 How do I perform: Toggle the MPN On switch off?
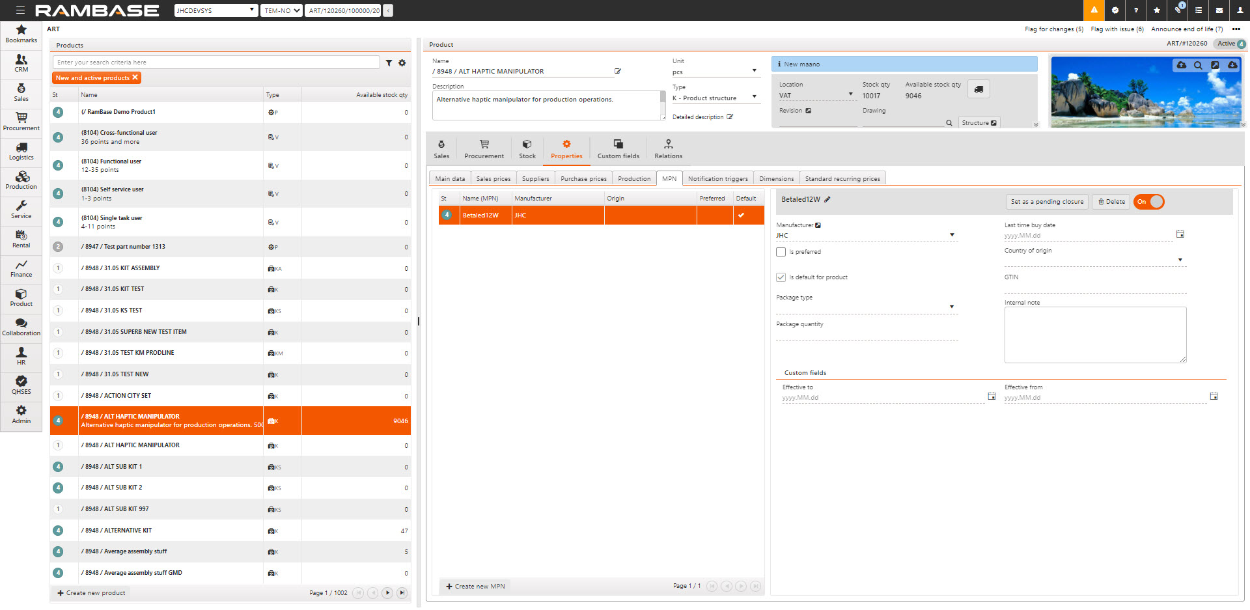tap(1149, 202)
